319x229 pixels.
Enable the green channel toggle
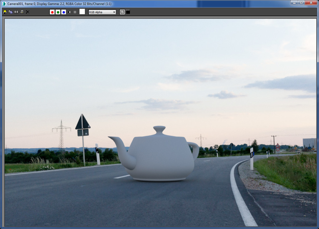[x=58, y=12]
